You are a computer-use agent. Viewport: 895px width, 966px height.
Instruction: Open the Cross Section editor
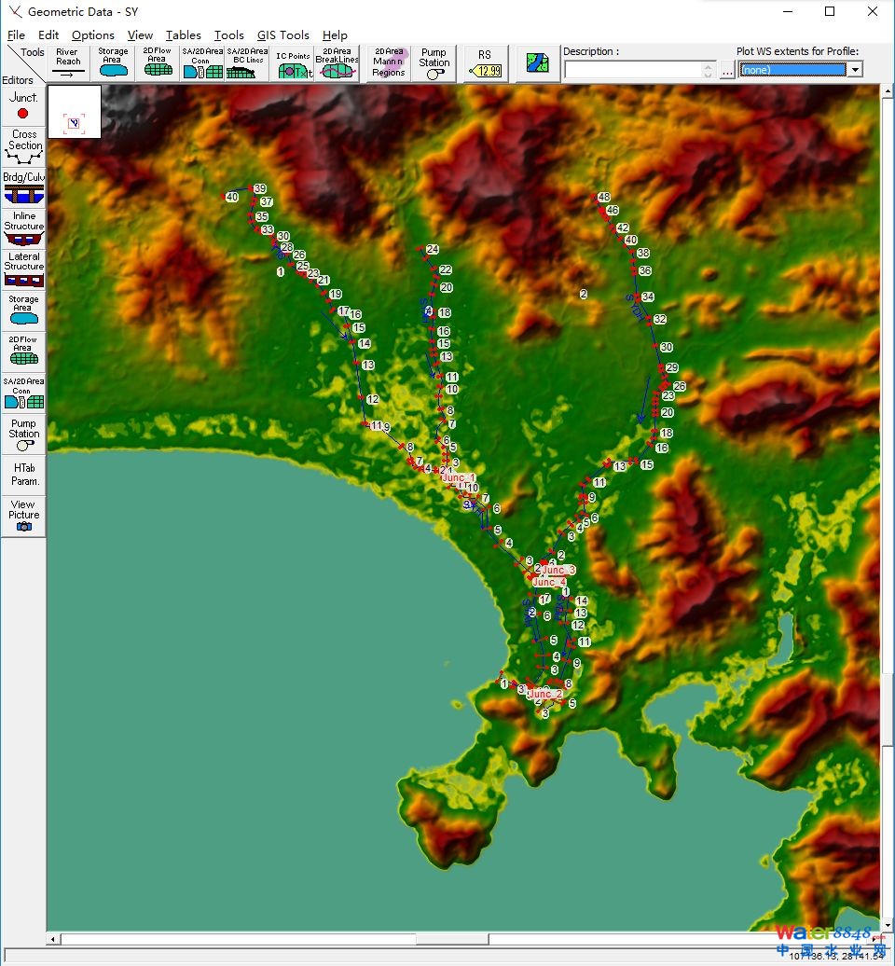[24, 147]
